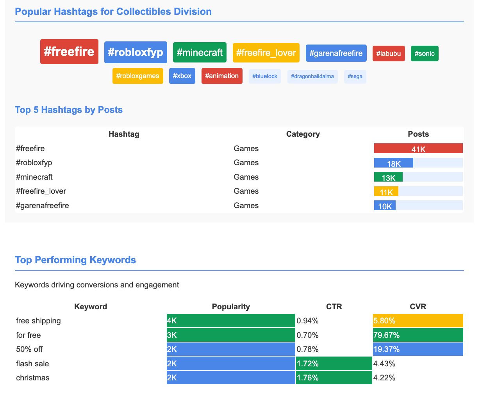Screen dimensions: 480x396
Task: Click the CVR column header
Action: tap(418, 307)
